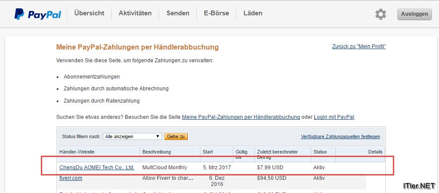The height and width of the screenshot is (193, 439).
Task: Click the Ausloggen button
Action: (x=414, y=14)
